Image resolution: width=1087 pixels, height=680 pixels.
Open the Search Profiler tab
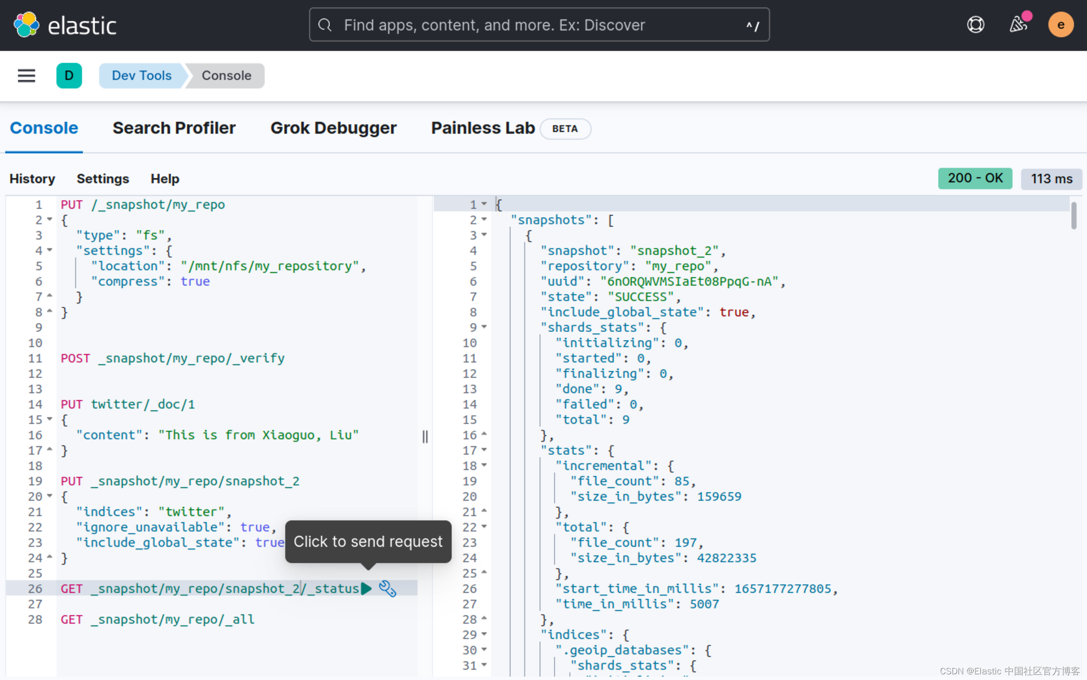(x=174, y=128)
